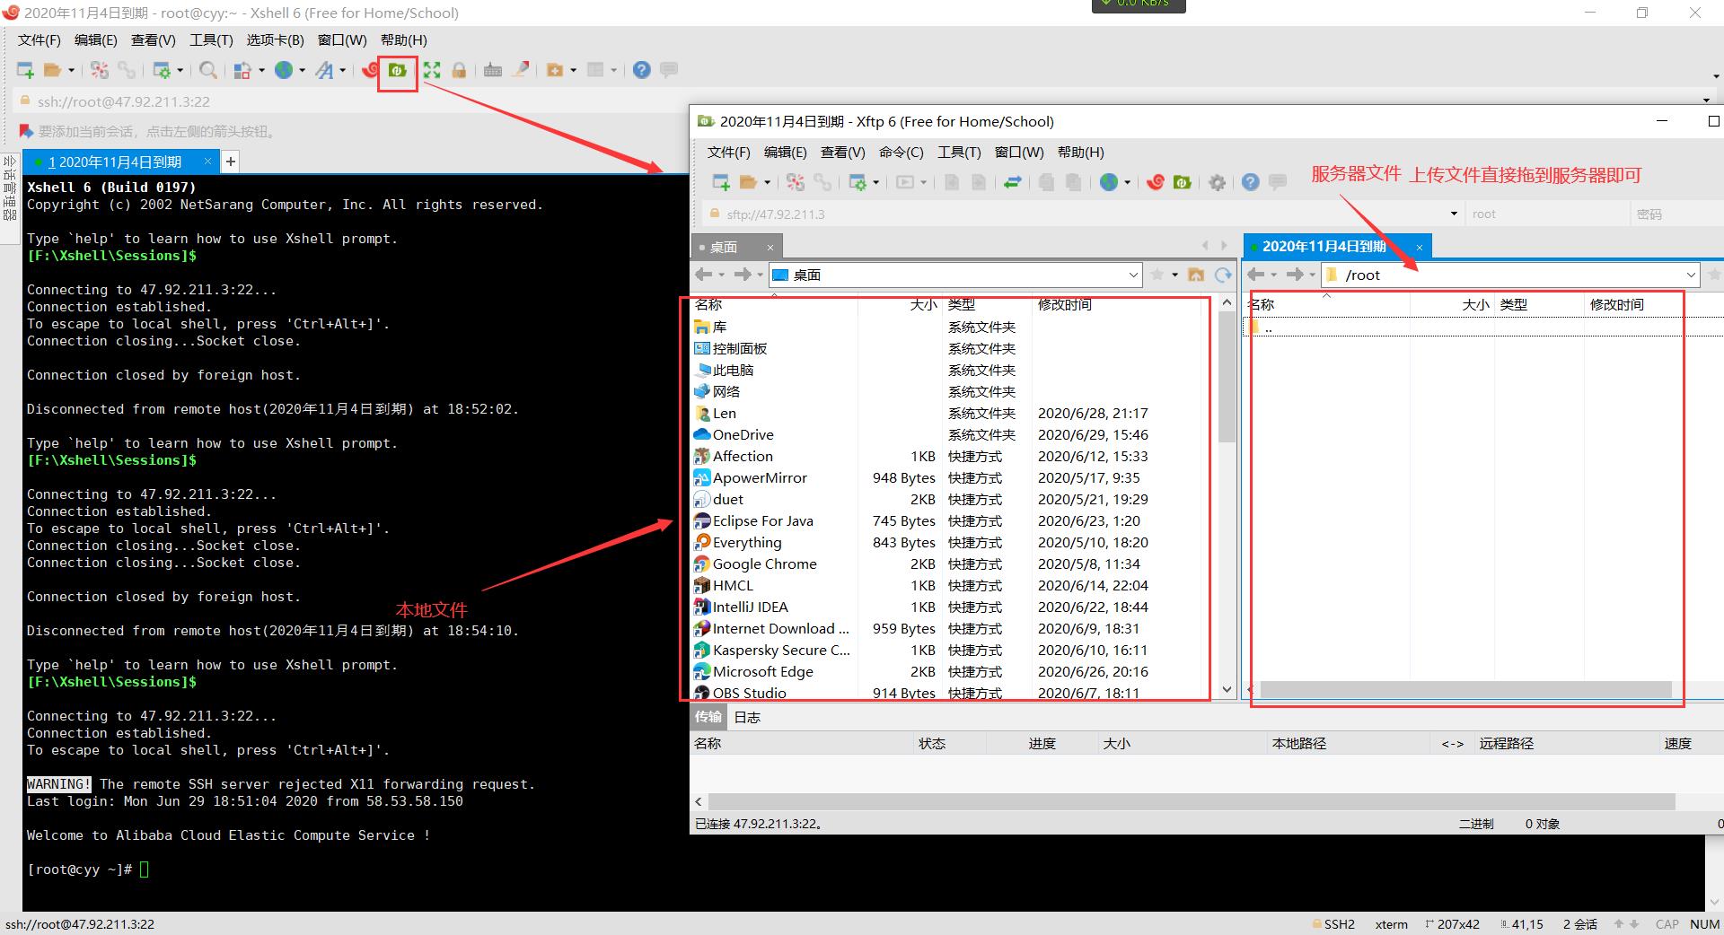Click Xftp help question mark icon
Image resolution: width=1724 pixels, height=935 pixels.
point(1250,182)
